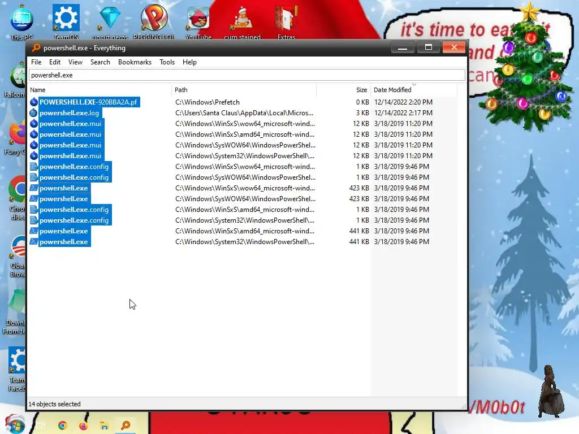
Task: Open the Help menu
Action: point(189,62)
